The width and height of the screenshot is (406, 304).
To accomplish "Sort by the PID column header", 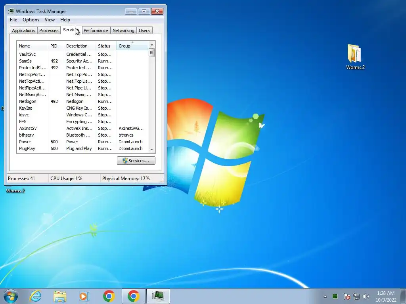I will point(56,46).
